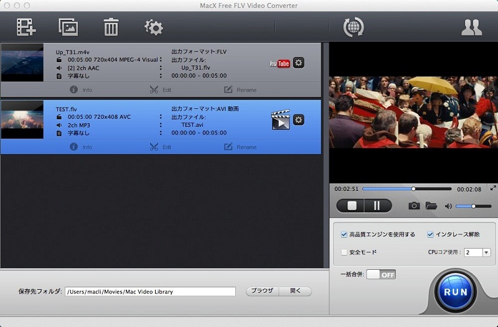The width and height of the screenshot is (498, 327).
Task: Switch the 一括合併 toggle on
Action: pyautogui.click(x=381, y=275)
